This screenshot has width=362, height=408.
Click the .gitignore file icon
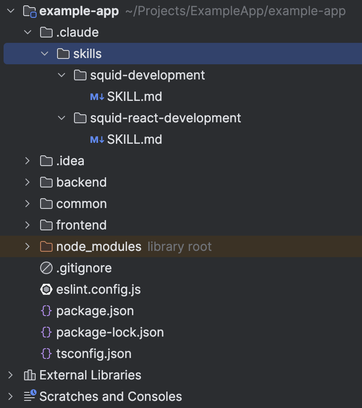(x=46, y=268)
